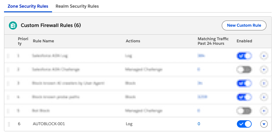Click the Priority column header
276x135 pixels.
23,41
